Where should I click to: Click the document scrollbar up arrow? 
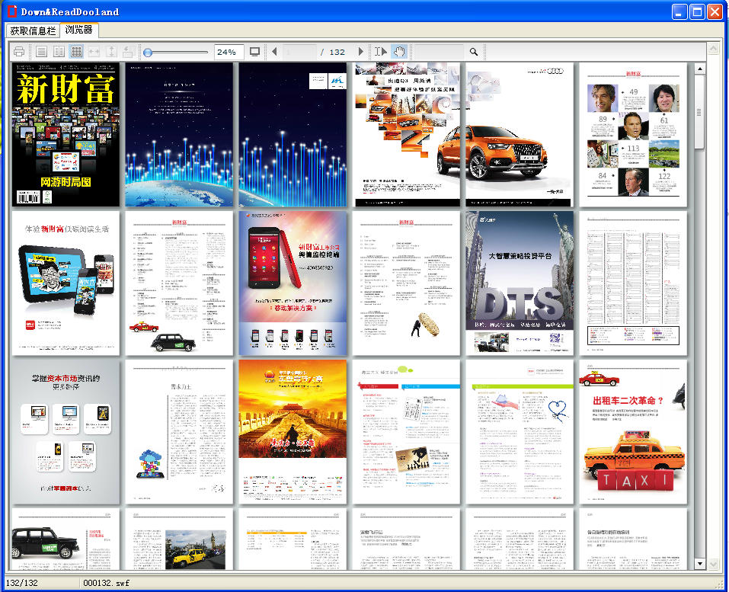click(x=700, y=69)
